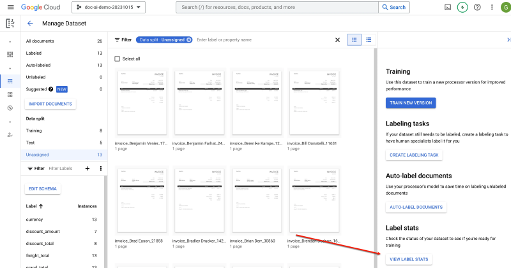This screenshot has height=268, width=511.
Task: Select Suggested documents category
Action: (64, 89)
